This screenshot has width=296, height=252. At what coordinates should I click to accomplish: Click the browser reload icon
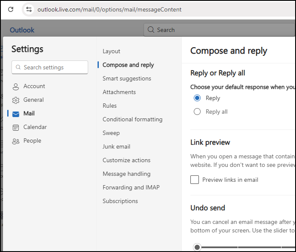tap(11, 9)
